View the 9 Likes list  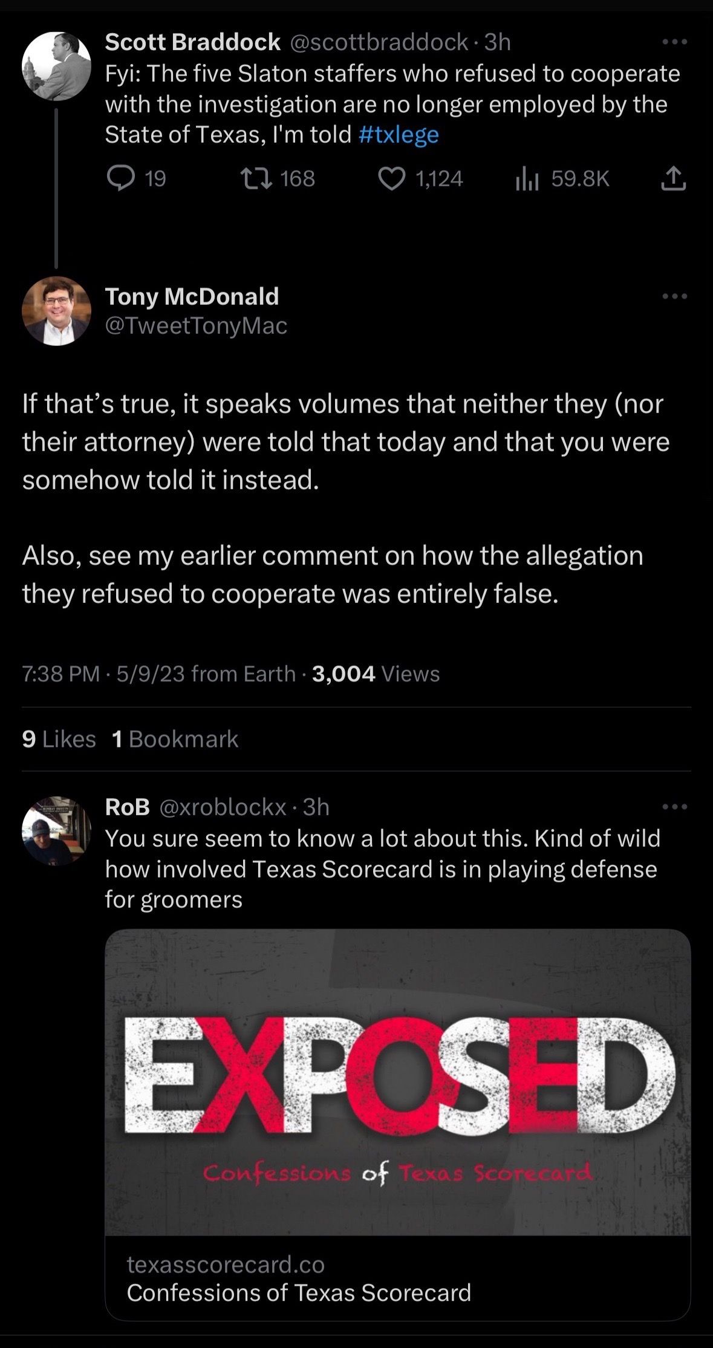59,739
